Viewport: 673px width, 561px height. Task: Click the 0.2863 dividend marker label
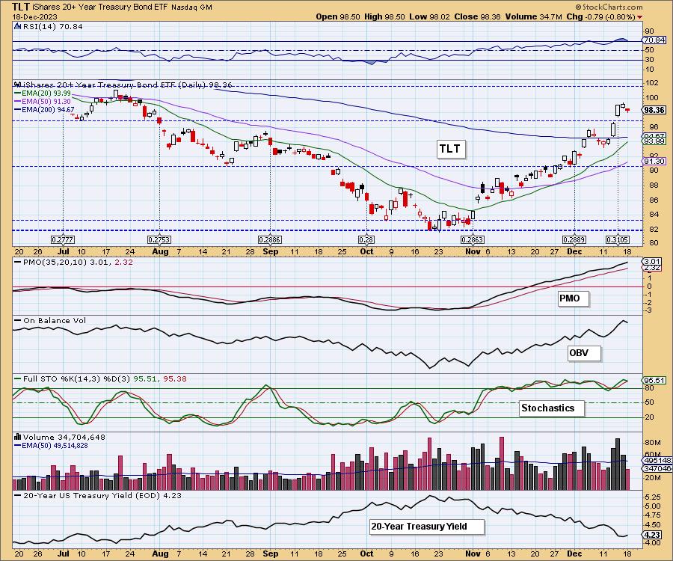click(x=472, y=239)
